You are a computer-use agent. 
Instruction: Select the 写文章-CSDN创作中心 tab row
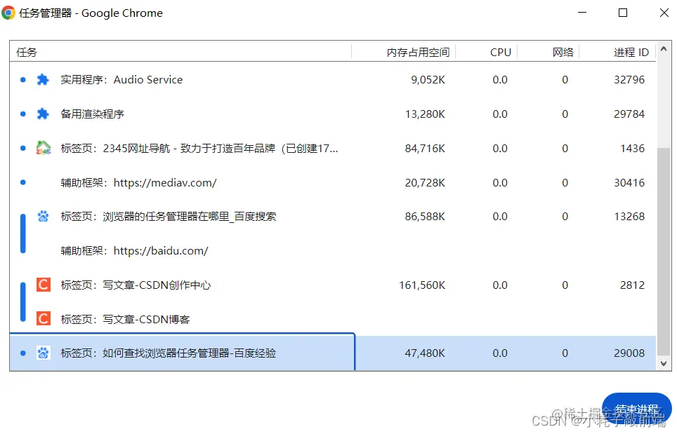coord(332,285)
